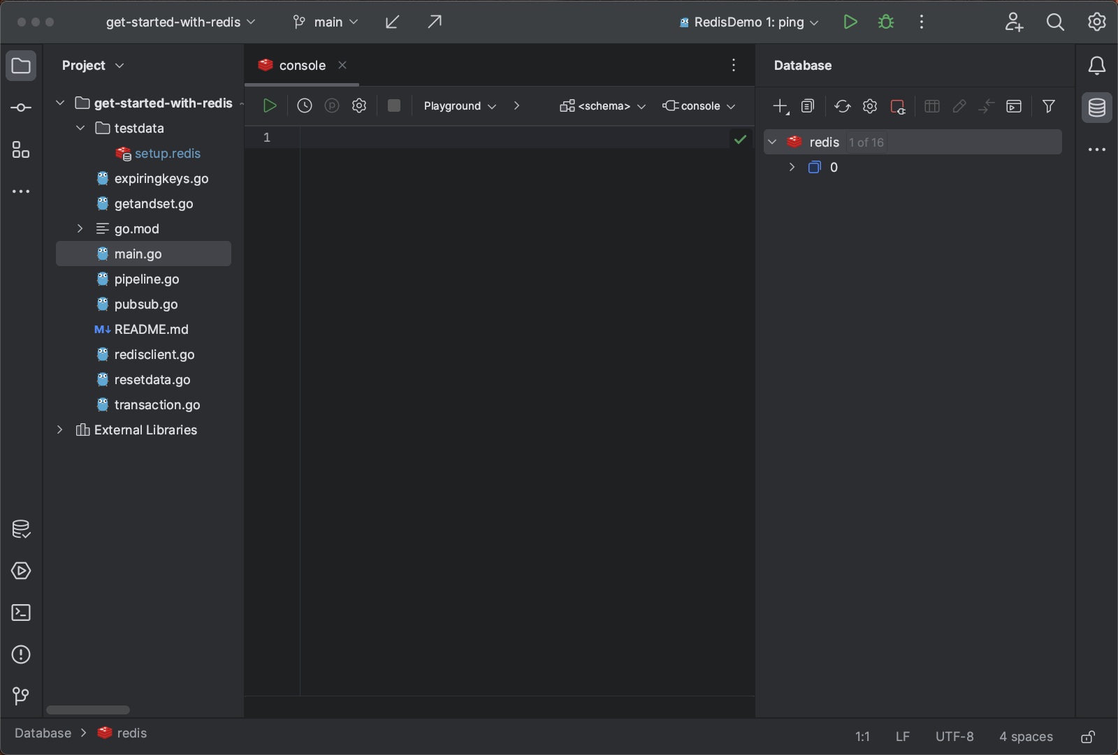Viewport: 1118px width, 755px height.
Task: Open the setup.redis file
Action: point(168,153)
